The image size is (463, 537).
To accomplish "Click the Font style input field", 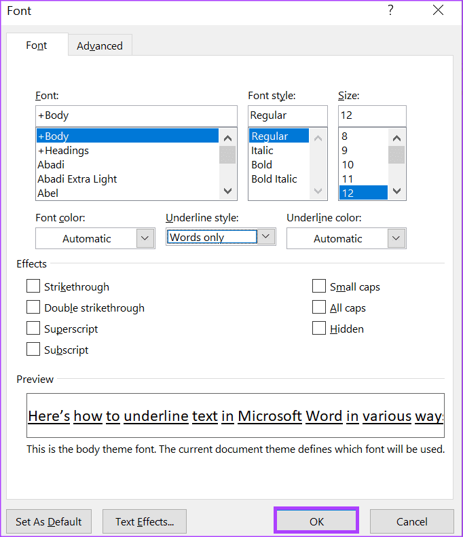I will point(288,116).
